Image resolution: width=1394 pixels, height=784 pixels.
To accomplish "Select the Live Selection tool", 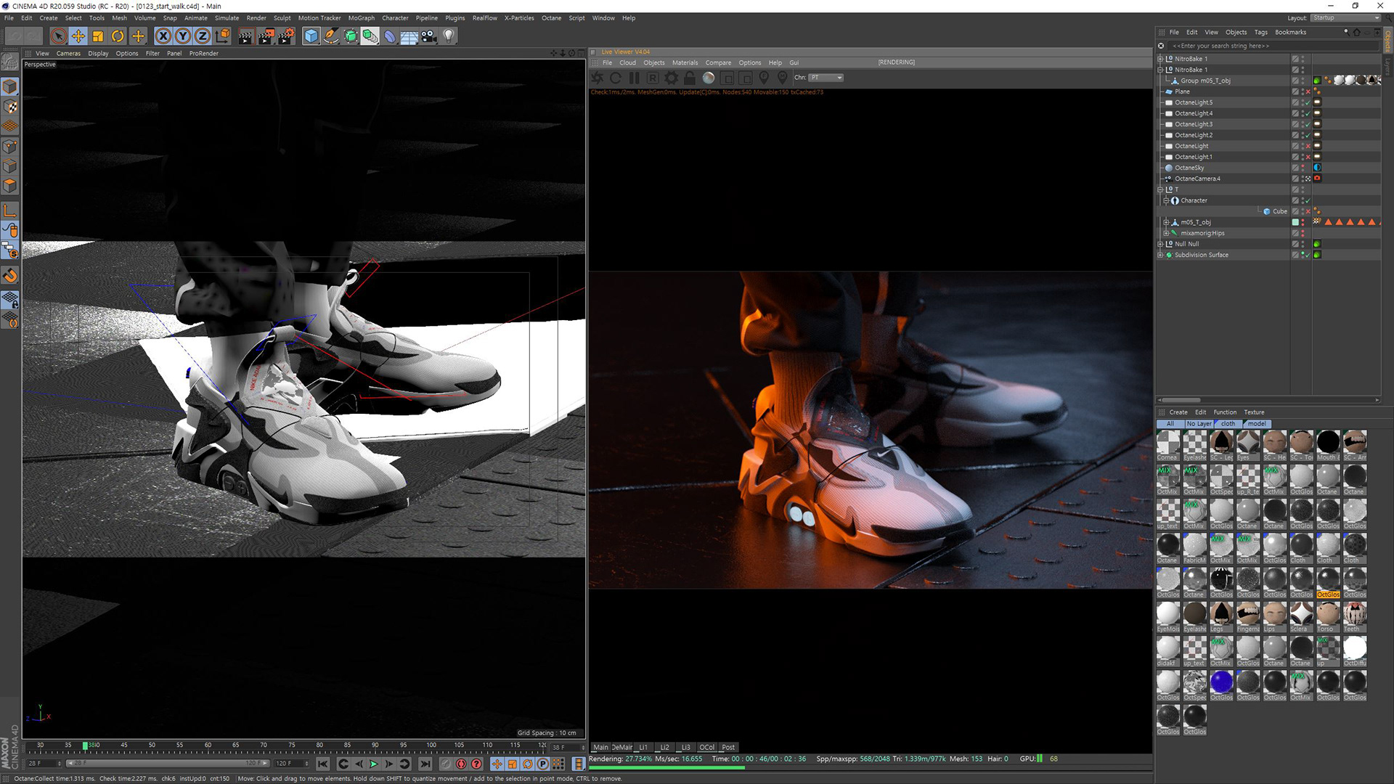I will point(59,36).
